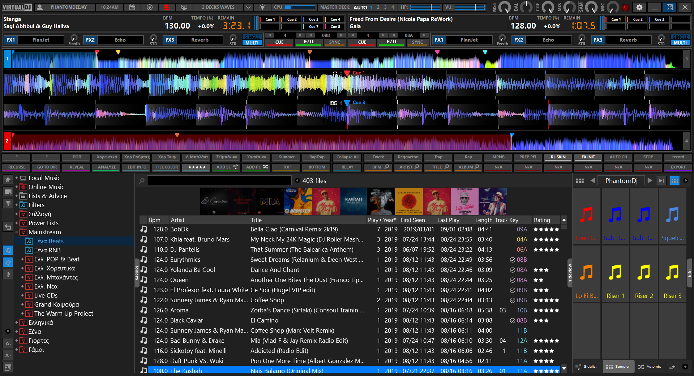
Task: Click the blue sampler pads layout icon
Action: click(x=674, y=180)
